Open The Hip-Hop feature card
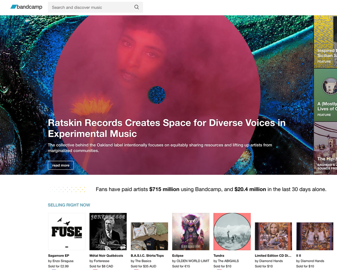Screen dimensions: 337x270 (326, 148)
